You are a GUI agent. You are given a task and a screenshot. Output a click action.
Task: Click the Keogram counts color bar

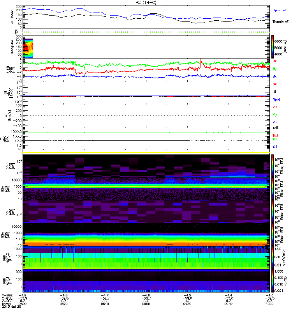pos(273,47)
